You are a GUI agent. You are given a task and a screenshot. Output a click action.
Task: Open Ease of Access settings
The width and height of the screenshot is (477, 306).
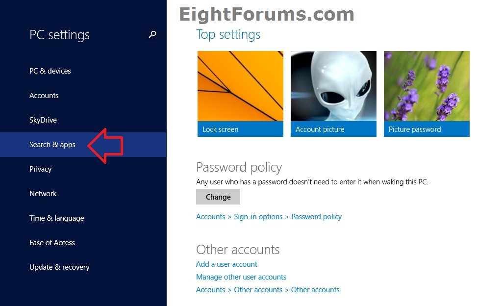tap(83, 243)
